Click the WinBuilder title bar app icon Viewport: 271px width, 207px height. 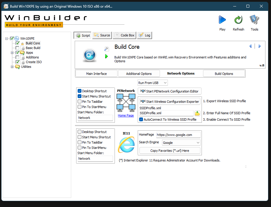click(6, 6)
